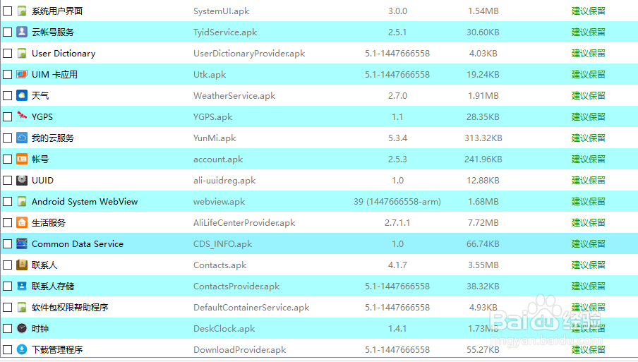Check the 天气 row checkbox
Screen dimensions: 638x362
point(7,95)
